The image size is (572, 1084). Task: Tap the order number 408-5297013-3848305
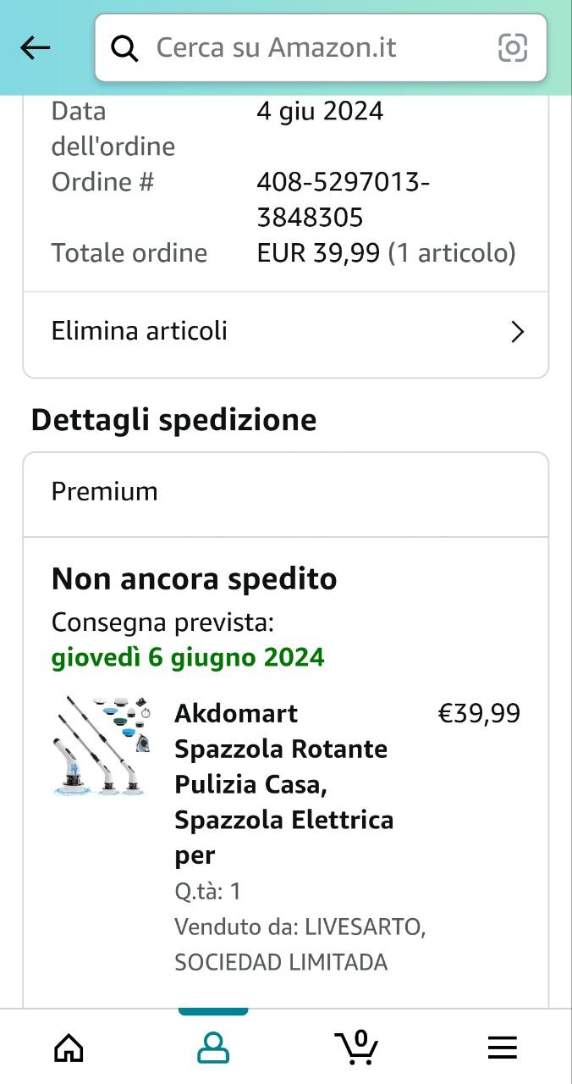(343, 200)
